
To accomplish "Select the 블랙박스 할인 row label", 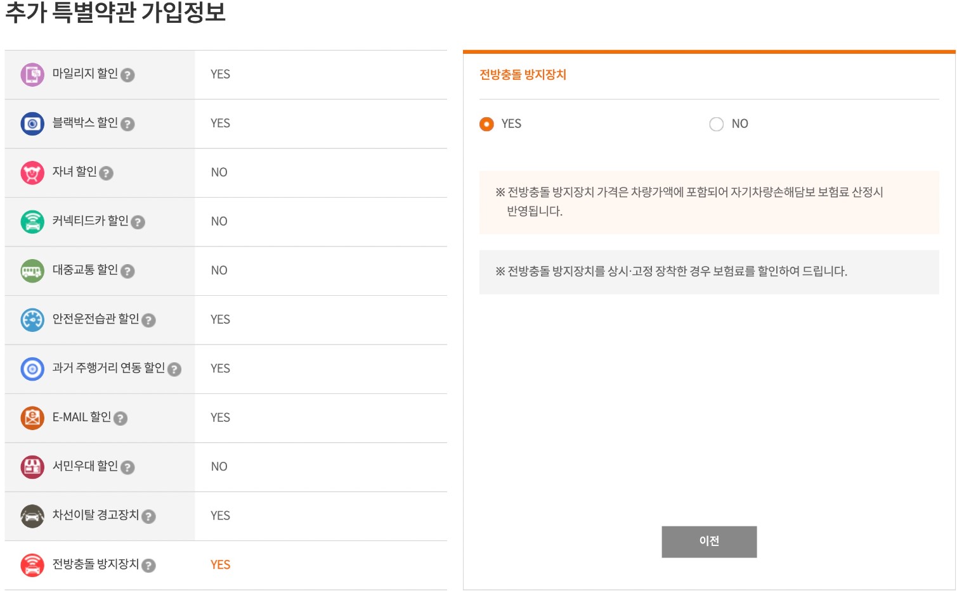I will click(x=85, y=122).
